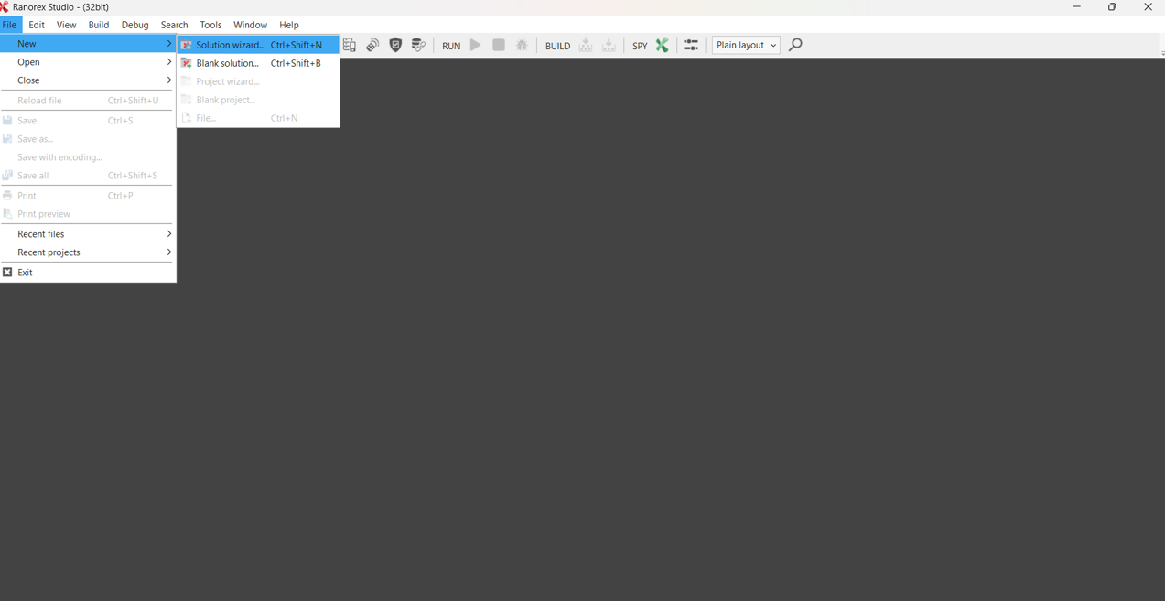
Task: Expand the Recent projects submenu
Action: click(88, 252)
